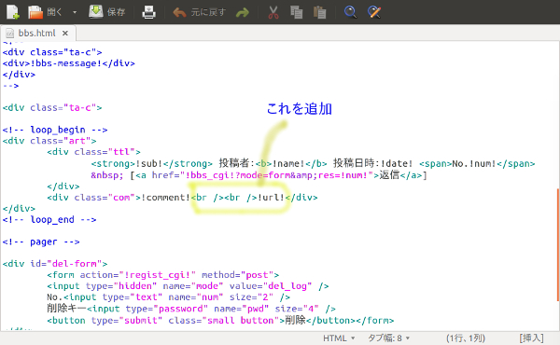
Task: Open search with the magnifier icon
Action: [350, 12]
